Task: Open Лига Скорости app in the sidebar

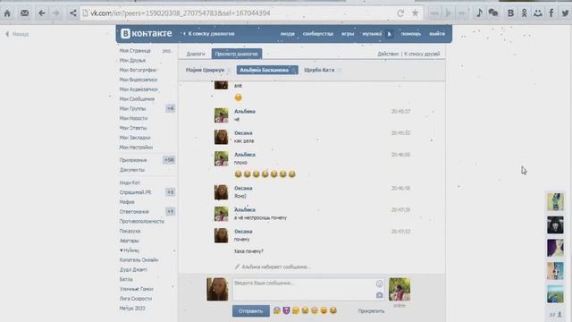Action: point(136,298)
